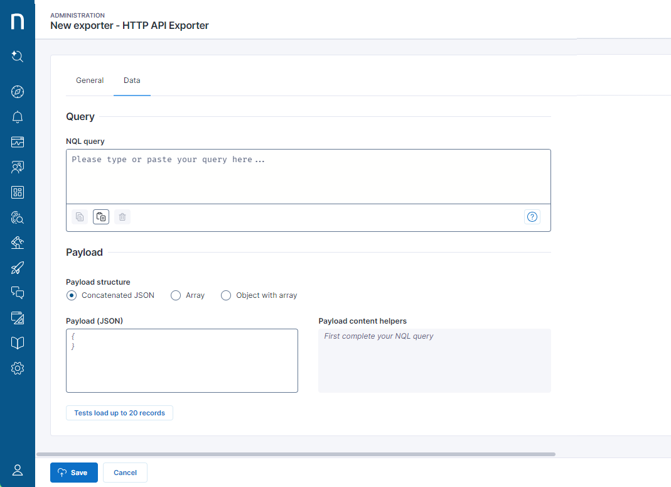Click the 'NQL query' label
The image size is (671, 487).
[x=85, y=141]
